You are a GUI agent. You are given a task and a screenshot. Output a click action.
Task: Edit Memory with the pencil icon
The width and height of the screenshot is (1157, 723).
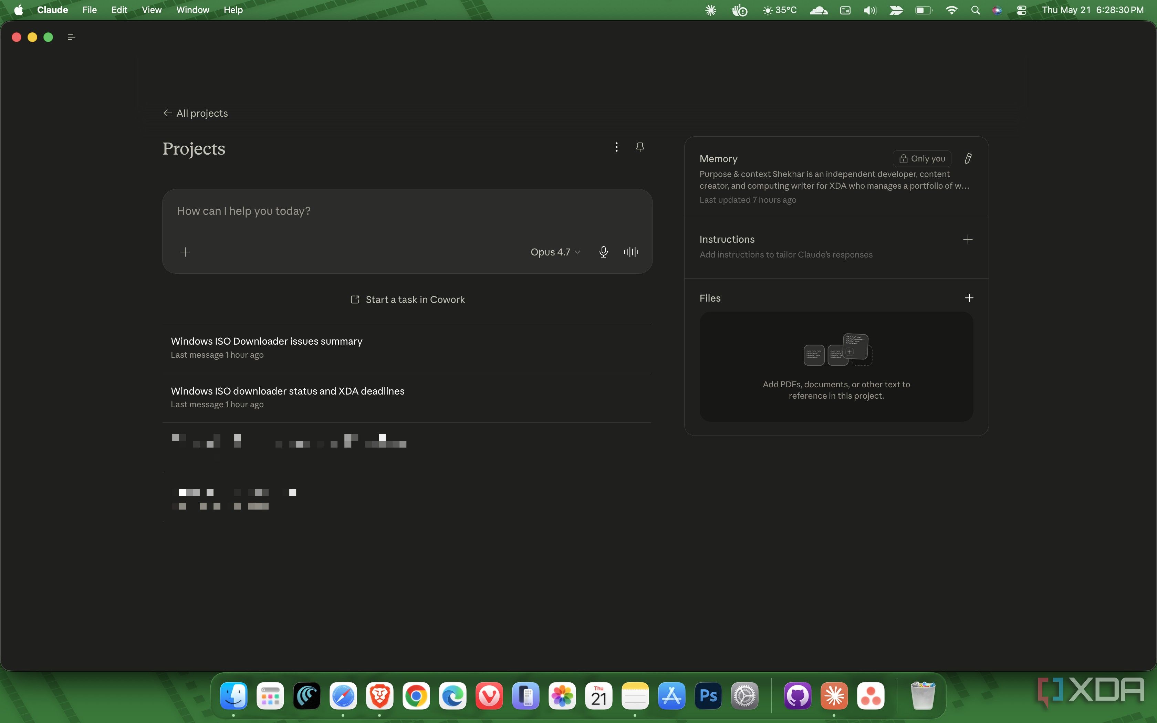[968, 159]
